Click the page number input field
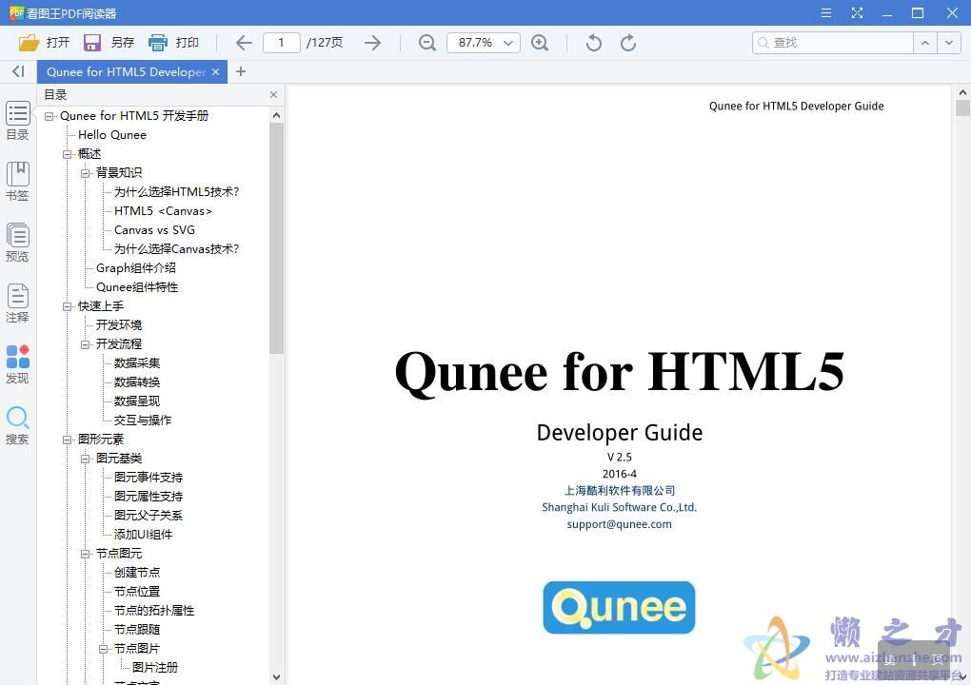 pos(281,43)
